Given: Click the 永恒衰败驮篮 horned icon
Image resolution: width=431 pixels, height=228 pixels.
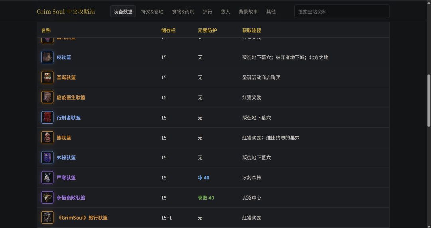Looking at the screenshot, I should (47, 198).
